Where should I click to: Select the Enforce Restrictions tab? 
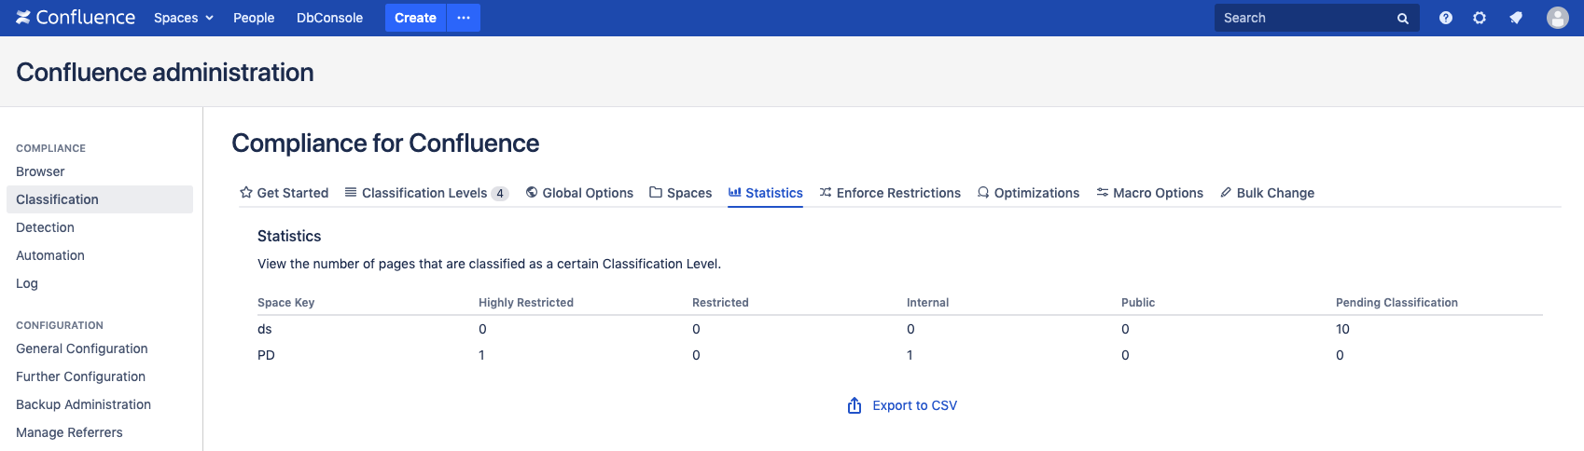tap(890, 193)
